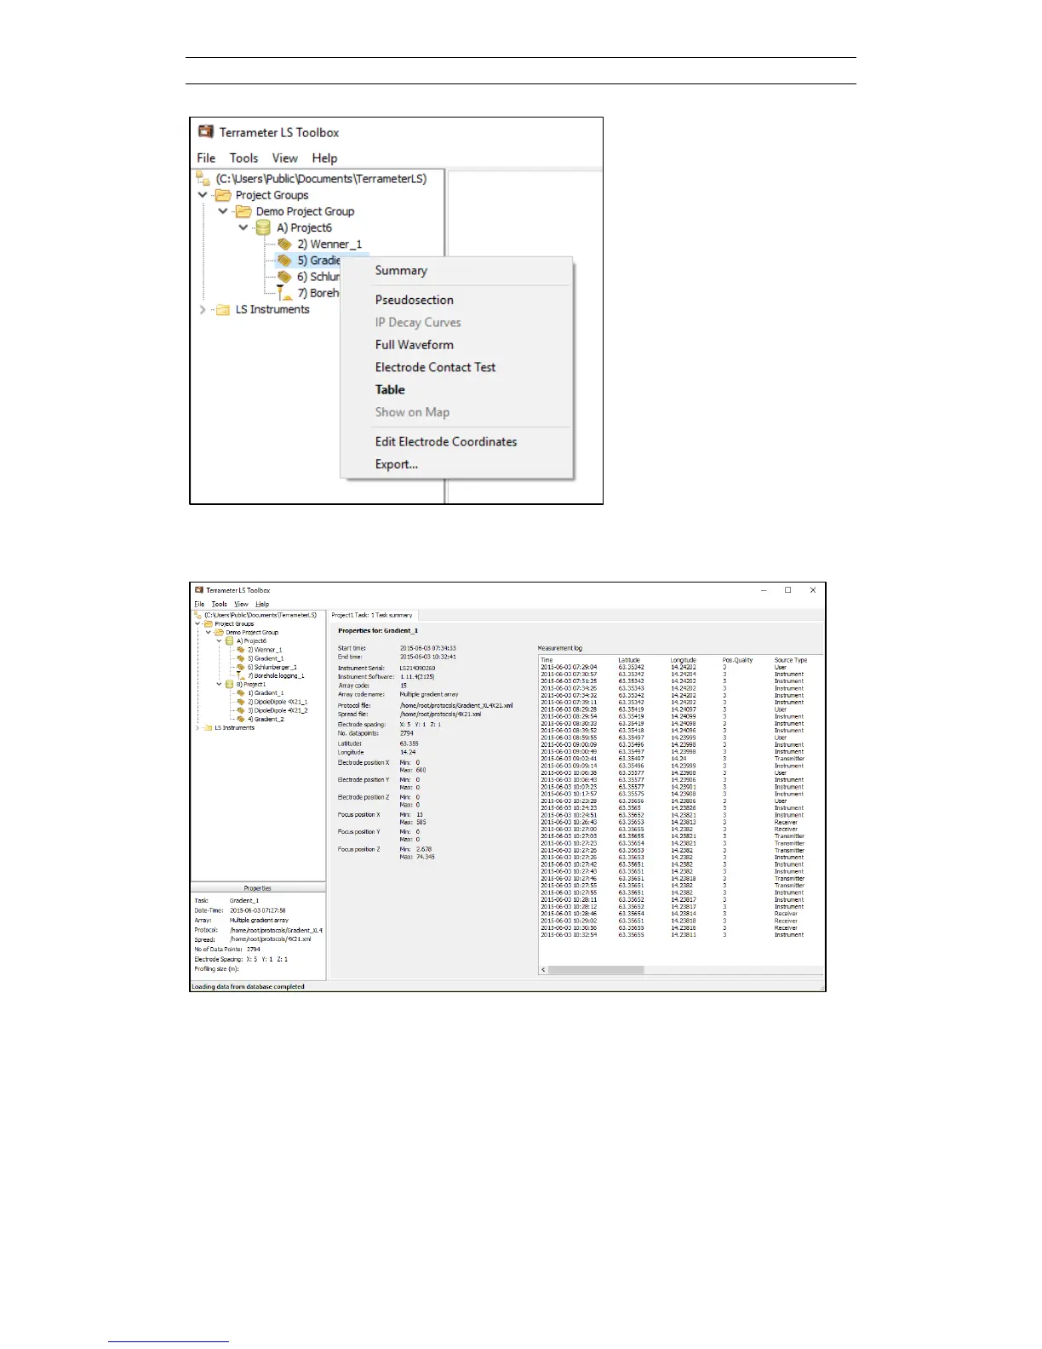Click the Demo Project Group folder icon in context-menu window
Screen dimensions: 1042x1349
(x=243, y=211)
